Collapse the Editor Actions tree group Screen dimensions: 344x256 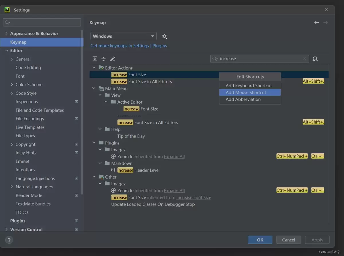tap(94, 68)
